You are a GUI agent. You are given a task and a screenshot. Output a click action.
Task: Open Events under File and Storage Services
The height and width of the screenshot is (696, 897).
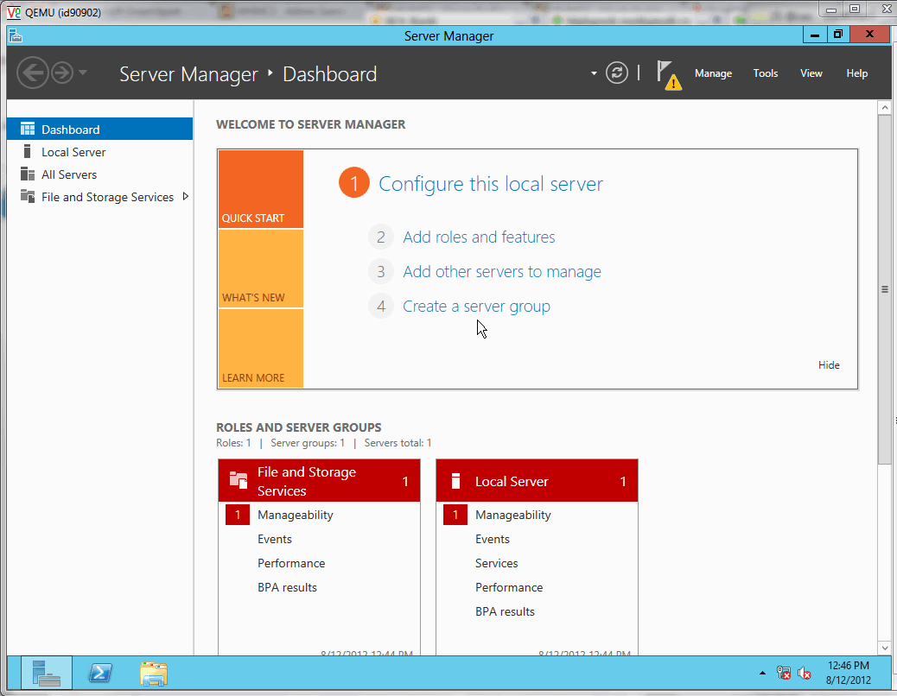[x=275, y=539]
